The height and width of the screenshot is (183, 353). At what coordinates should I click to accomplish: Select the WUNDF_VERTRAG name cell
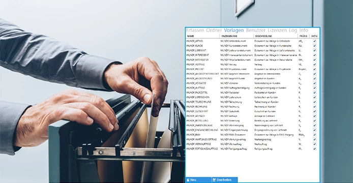click(195, 65)
